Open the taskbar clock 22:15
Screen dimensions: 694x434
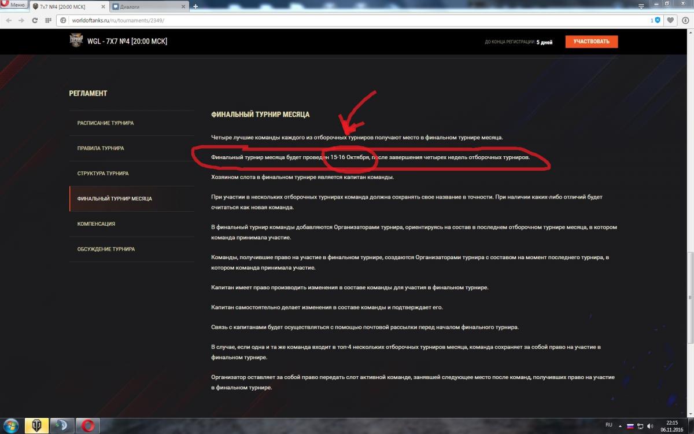(672, 425)
